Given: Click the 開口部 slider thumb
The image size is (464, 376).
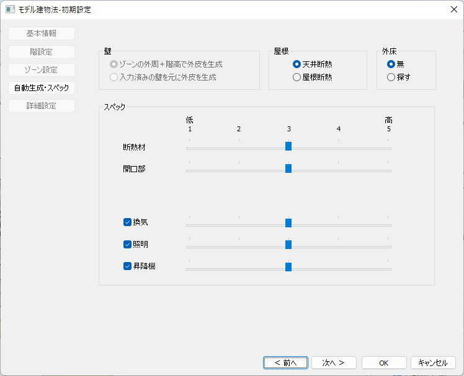Looking at the screenshot, I should coord(288,168).
